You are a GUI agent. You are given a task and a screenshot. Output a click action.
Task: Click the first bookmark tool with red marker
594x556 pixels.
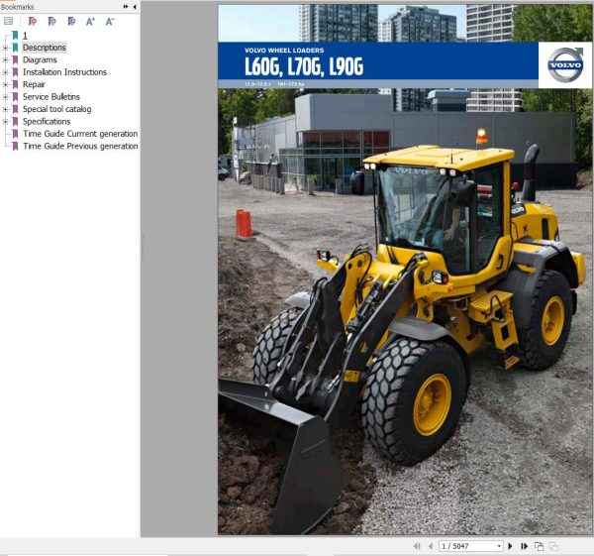pos(33,21)
